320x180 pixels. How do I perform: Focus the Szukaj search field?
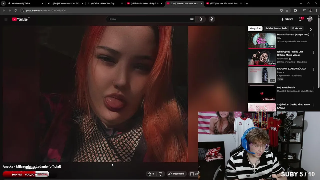pos(149,19)
